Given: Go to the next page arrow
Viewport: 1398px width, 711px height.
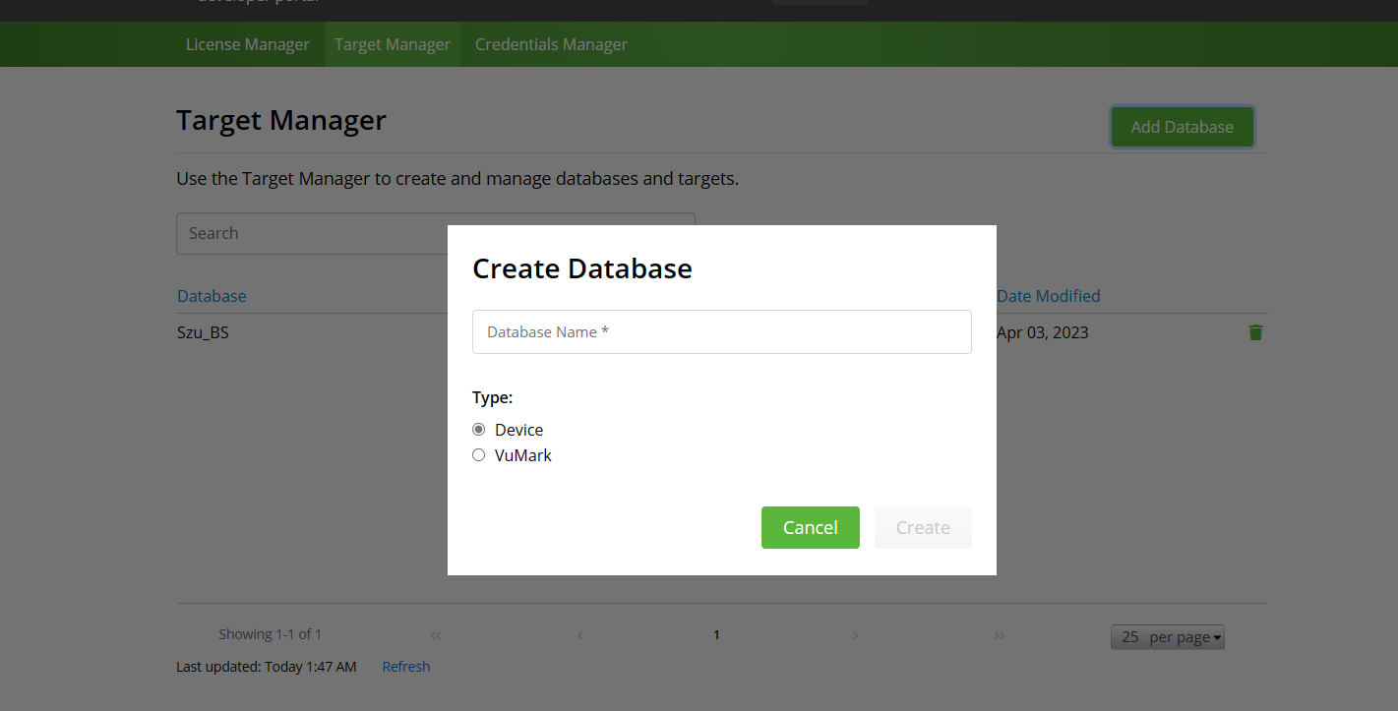Looking at the screenshot, I should pyautogui.click(x=856, y=635).
